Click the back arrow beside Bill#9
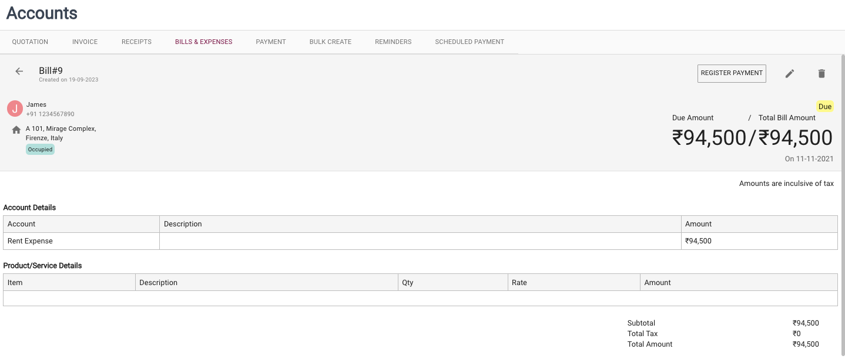The image size is (845, 359). pos(19,71)
